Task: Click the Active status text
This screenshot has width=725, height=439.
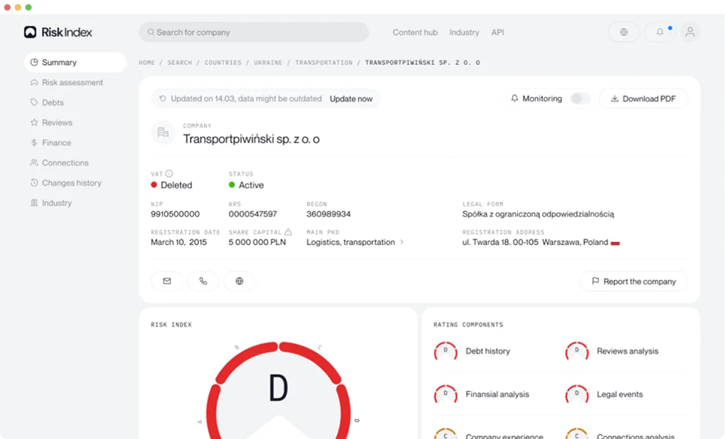Action: tap(251, 185)
